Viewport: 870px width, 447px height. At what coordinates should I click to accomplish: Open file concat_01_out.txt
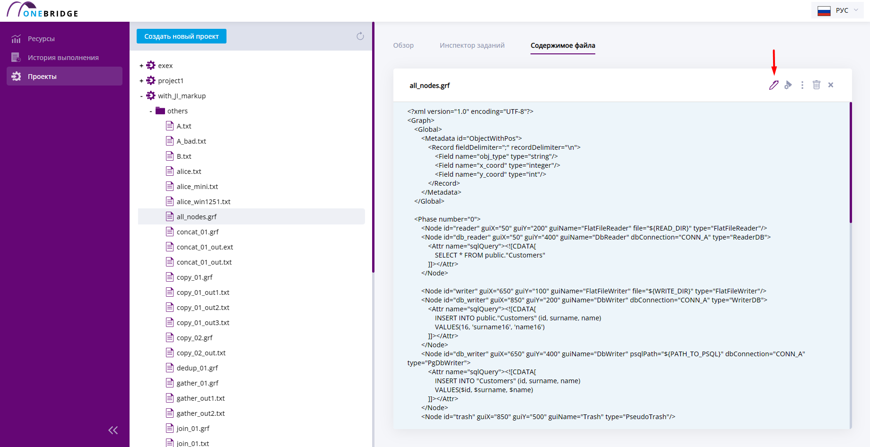coord(204,262)
